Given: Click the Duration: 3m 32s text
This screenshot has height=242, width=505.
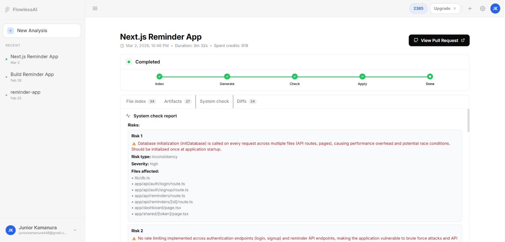Looking at the screenshot, I should [x=191, y=46].
